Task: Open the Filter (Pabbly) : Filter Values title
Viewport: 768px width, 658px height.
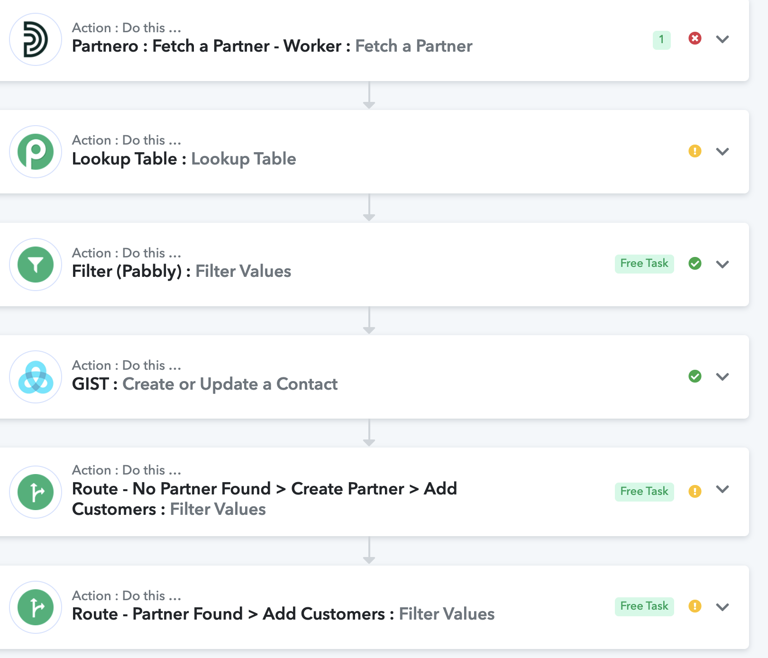Action: (182, 272)
